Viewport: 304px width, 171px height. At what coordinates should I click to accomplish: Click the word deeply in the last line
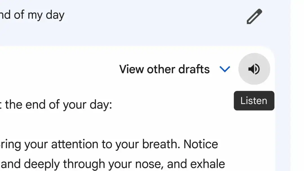click(42, 164)
